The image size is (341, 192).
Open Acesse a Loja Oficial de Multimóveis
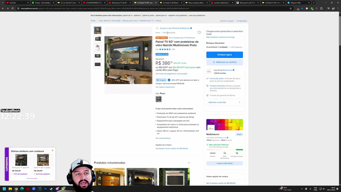click(x=175, y=28)
